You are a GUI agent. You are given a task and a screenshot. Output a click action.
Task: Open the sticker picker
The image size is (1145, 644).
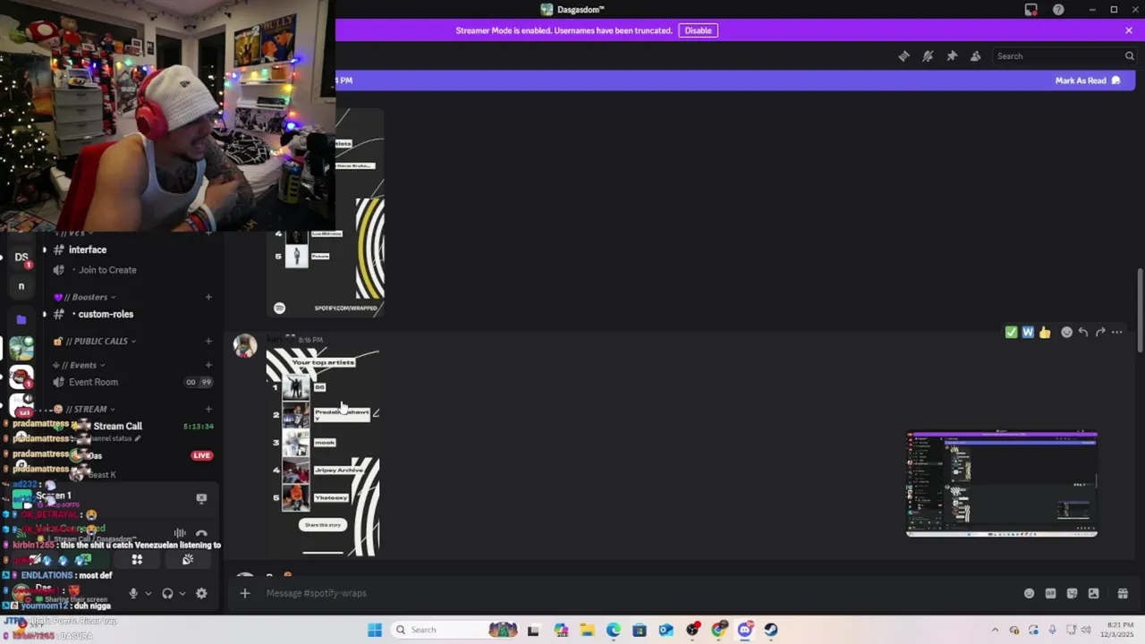point(1072,593)
